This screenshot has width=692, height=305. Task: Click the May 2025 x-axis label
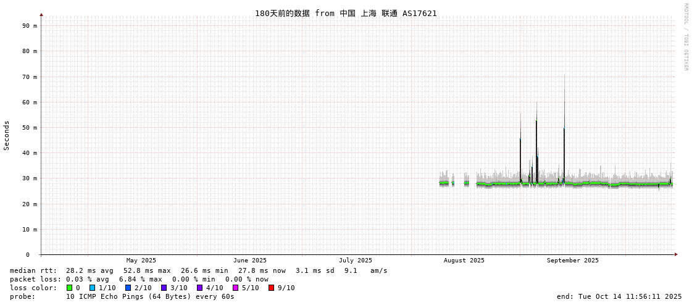pyautogui.click(x=141, y=261)
